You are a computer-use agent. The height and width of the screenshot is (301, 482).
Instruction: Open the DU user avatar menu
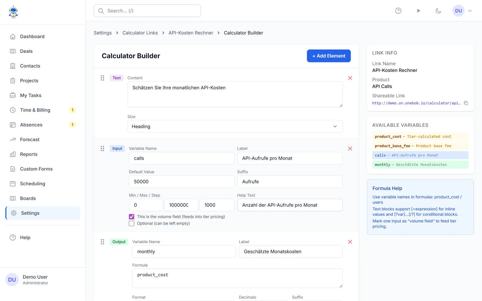tap(459, 11)
